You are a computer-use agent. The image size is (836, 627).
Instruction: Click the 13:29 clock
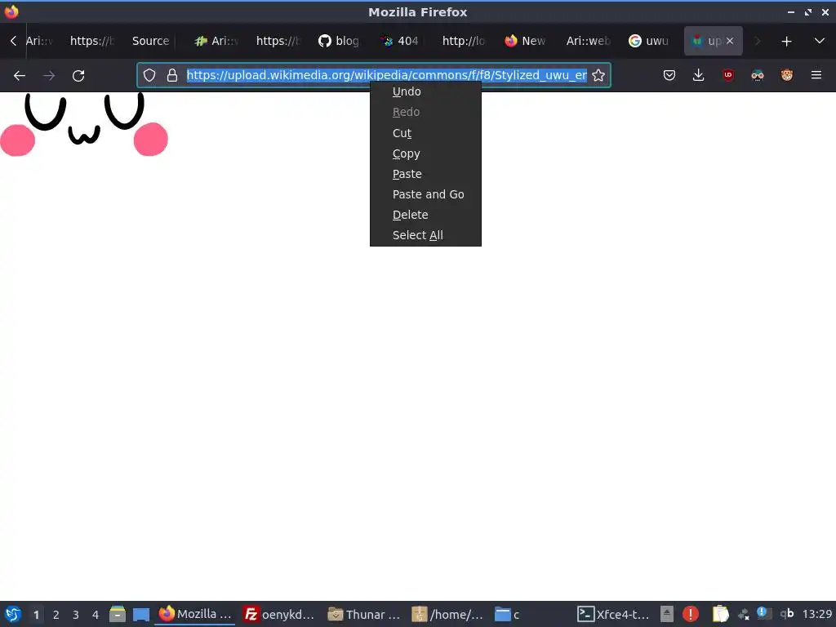click(x=816, y=614)
